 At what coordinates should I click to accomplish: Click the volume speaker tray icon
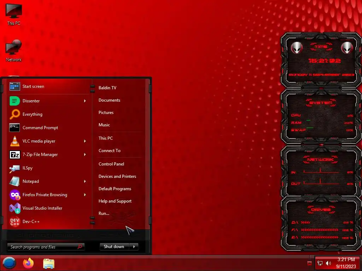click(328, 263)
